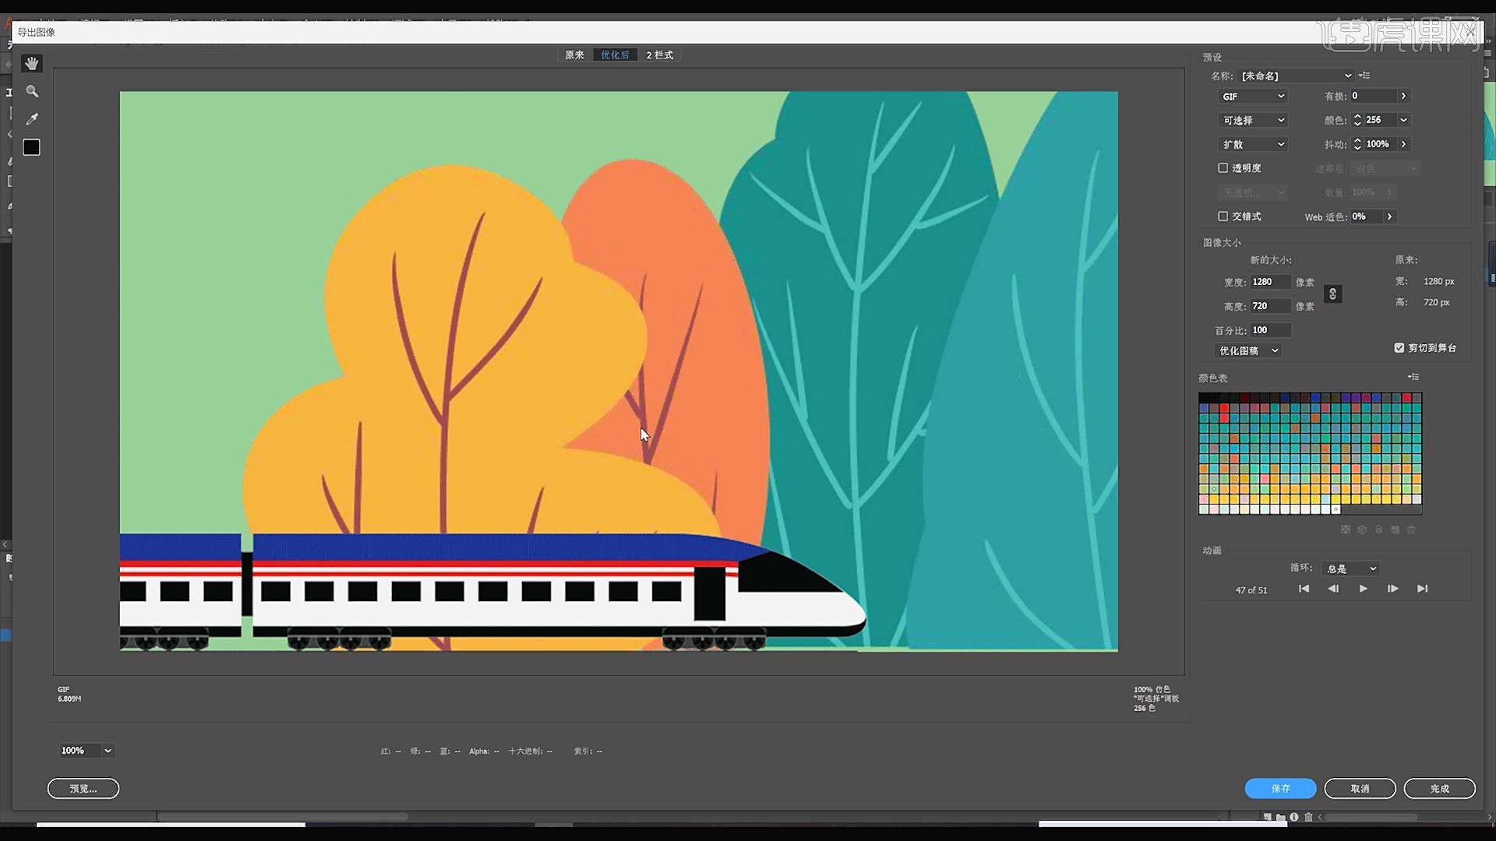This screenshot has width=1496, height=841.
Task: Switch to 原来 tab
Action: click(x=573, y=55)
